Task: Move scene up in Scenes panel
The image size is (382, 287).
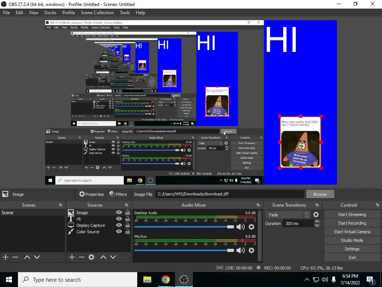Action: 27,257
